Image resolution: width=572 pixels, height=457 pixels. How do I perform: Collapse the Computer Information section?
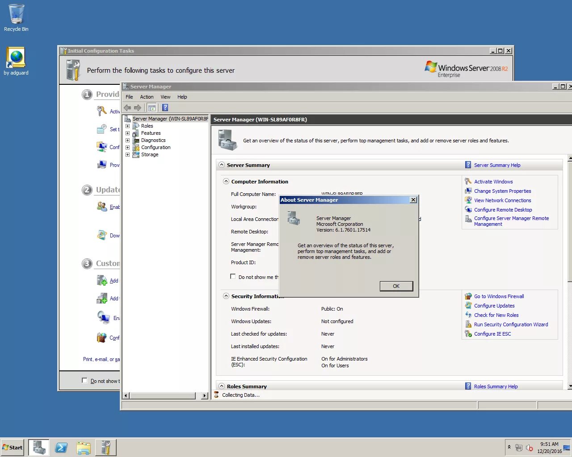click(226, 181)
